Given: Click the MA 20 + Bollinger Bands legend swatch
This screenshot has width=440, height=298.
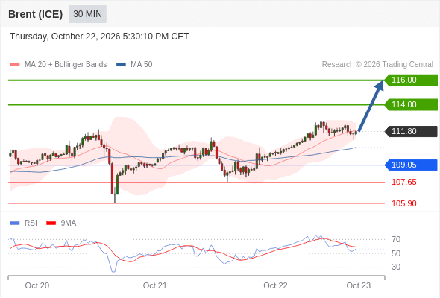Looking at the screenshot, I should [x=15, y=65].
